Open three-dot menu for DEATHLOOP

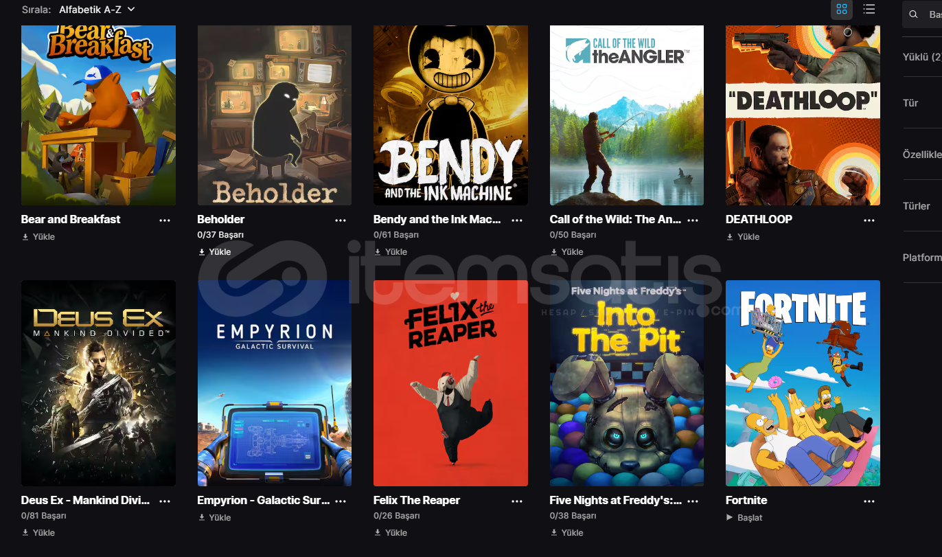click(x=869, y=220)
